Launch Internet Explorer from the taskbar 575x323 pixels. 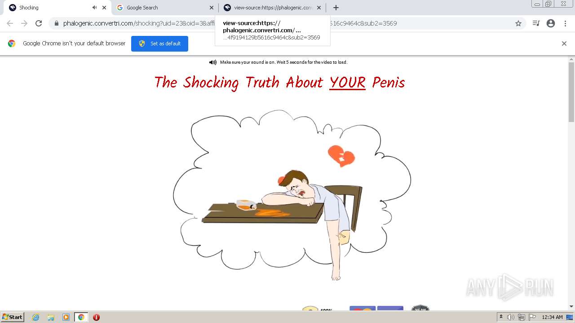[36, 317]
